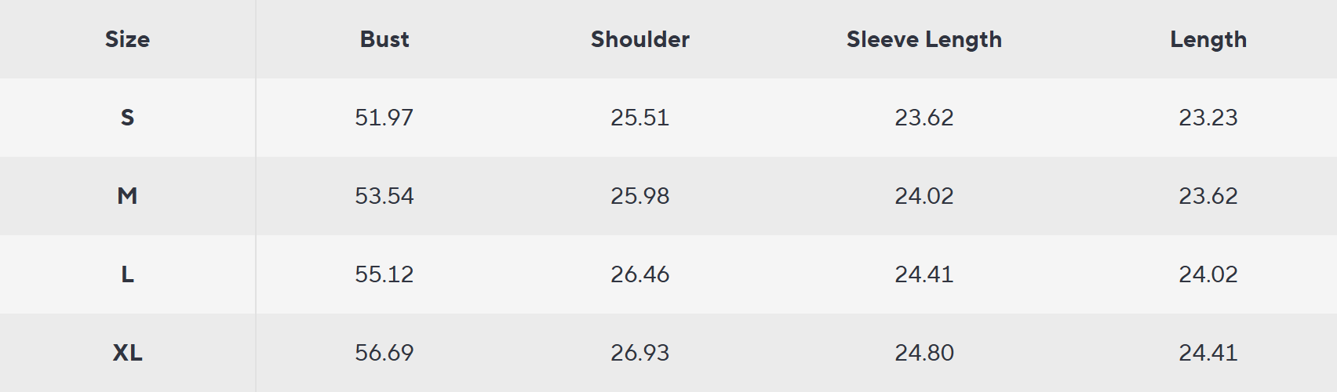
Task: Click the Sleeve Length column header
Action: (x=924, y=39)
